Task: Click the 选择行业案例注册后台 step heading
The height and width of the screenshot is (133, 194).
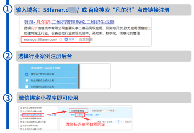Action: [45, 56]
